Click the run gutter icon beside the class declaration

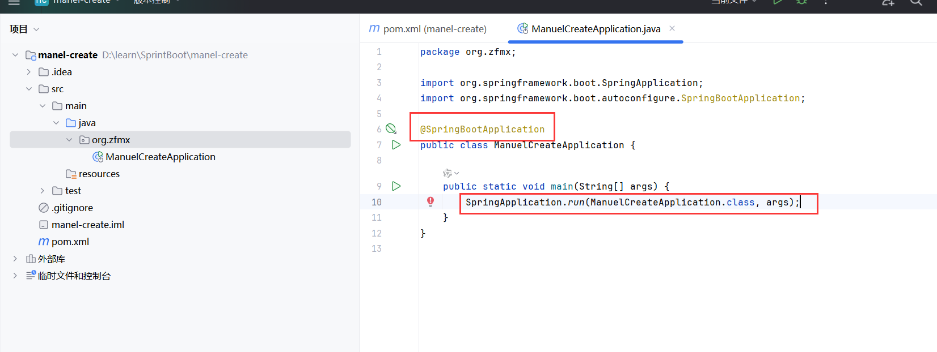(x=396, y=145)
